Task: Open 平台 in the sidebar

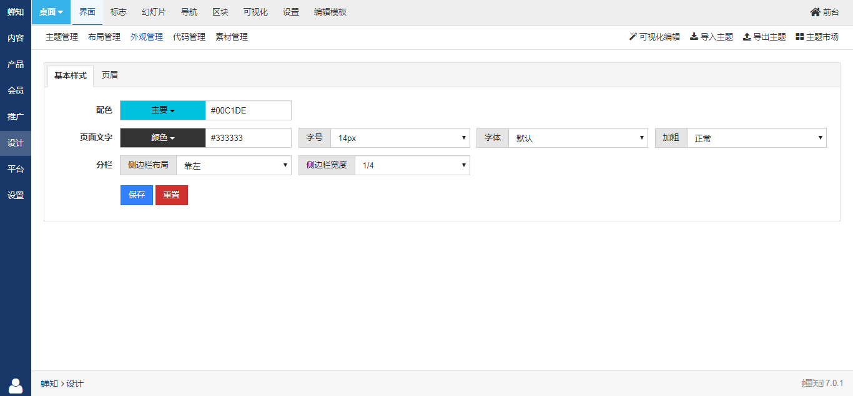Action: coord(16,169)
